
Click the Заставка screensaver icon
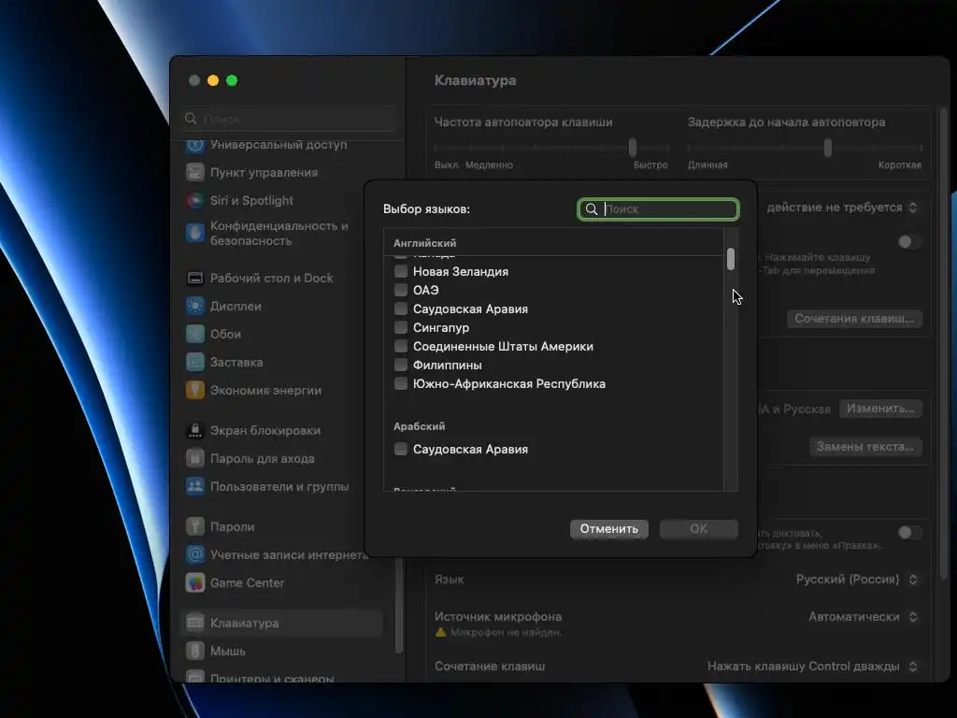[x=195, y=363]
